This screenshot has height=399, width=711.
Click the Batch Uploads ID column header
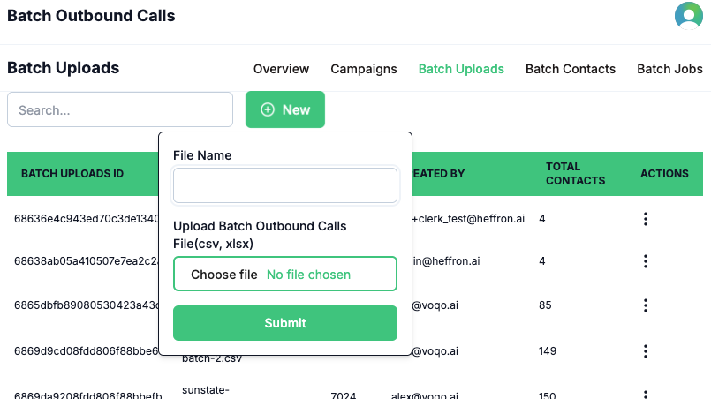pos(72,174)
